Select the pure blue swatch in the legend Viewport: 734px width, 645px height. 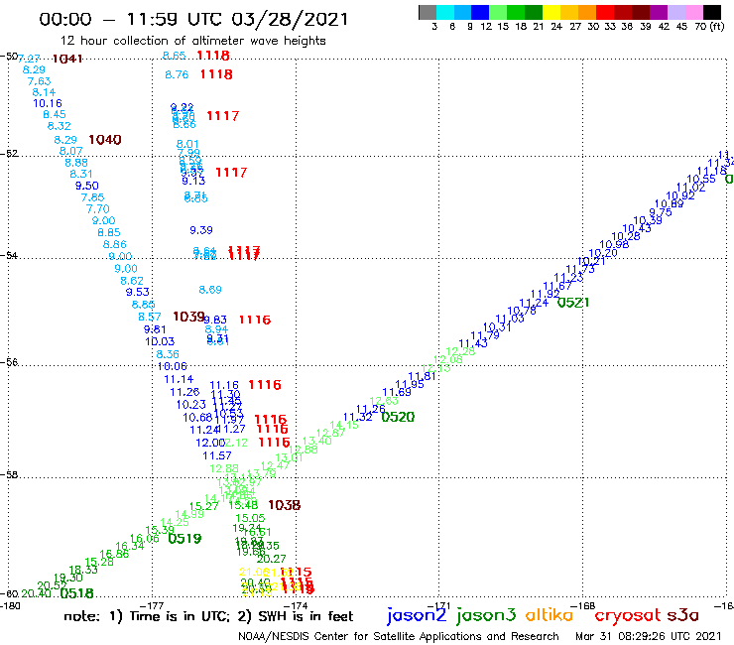click(x=480, y=12)
